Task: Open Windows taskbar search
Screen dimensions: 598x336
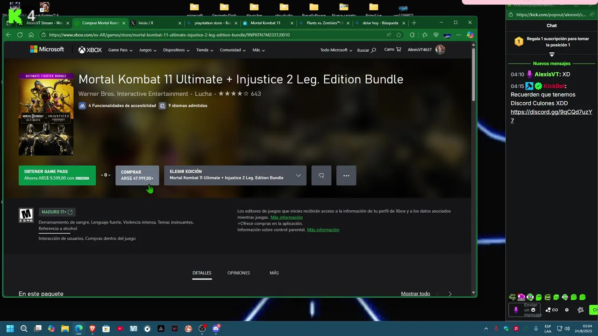Action: 24,329
